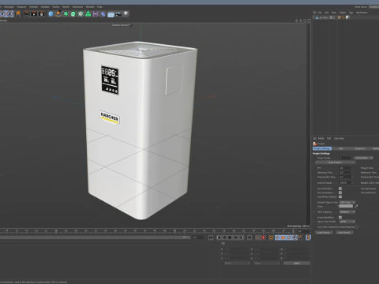Image resolution: width=379 pixels, height=284 pixels.
Task: Open the Character menu
Action: (x=21, y=7)
